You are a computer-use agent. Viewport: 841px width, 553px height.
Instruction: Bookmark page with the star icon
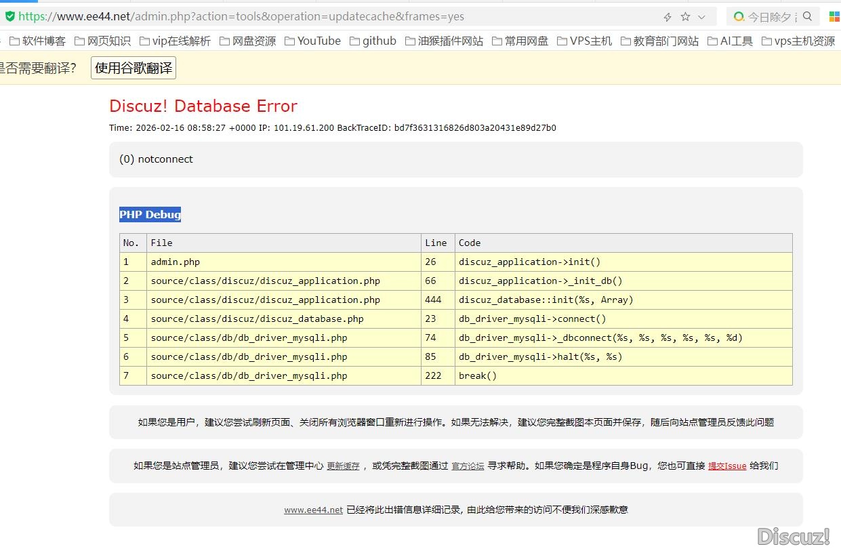point(685,17)
